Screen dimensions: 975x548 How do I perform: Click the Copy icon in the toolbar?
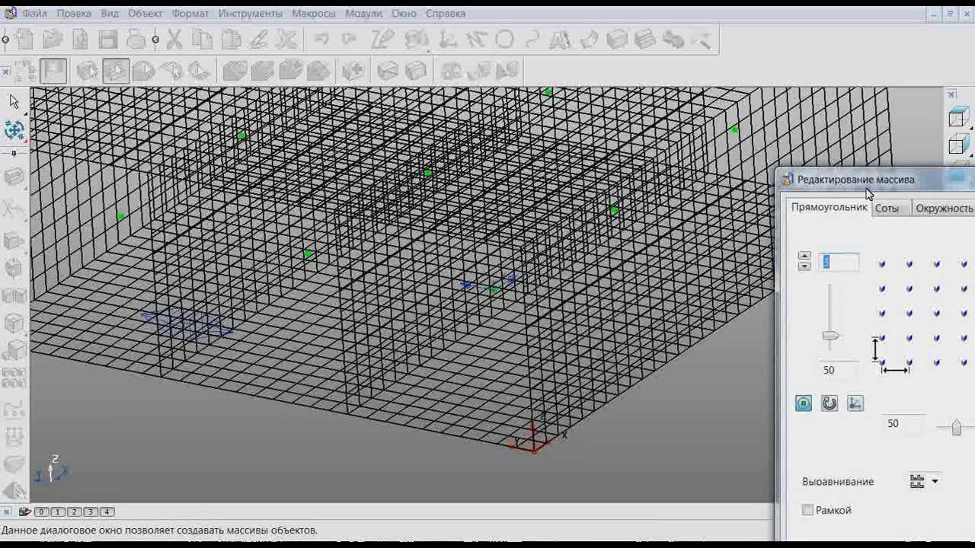point(203,39)
